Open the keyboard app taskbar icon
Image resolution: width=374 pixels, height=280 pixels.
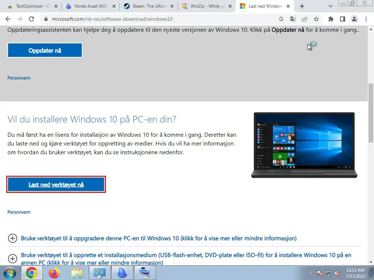(x=145, y=273)
